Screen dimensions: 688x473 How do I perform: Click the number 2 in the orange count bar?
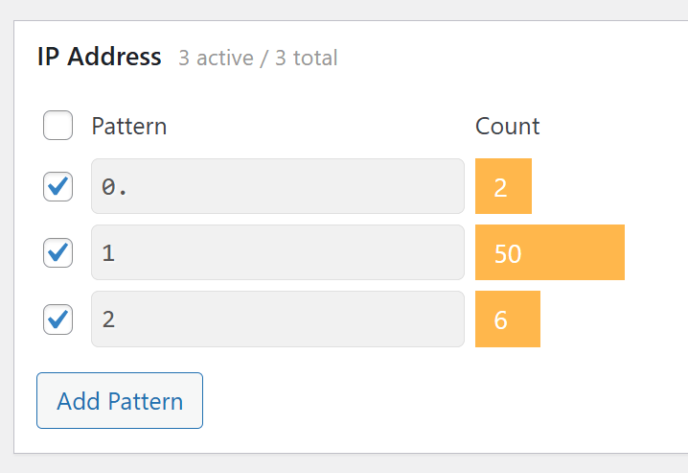500,188
